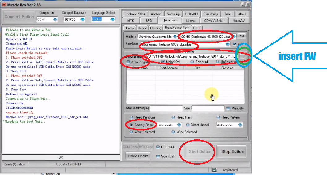Click the Size column header
The height and width of the screenshot is (175, 327).
click(197, 68)
